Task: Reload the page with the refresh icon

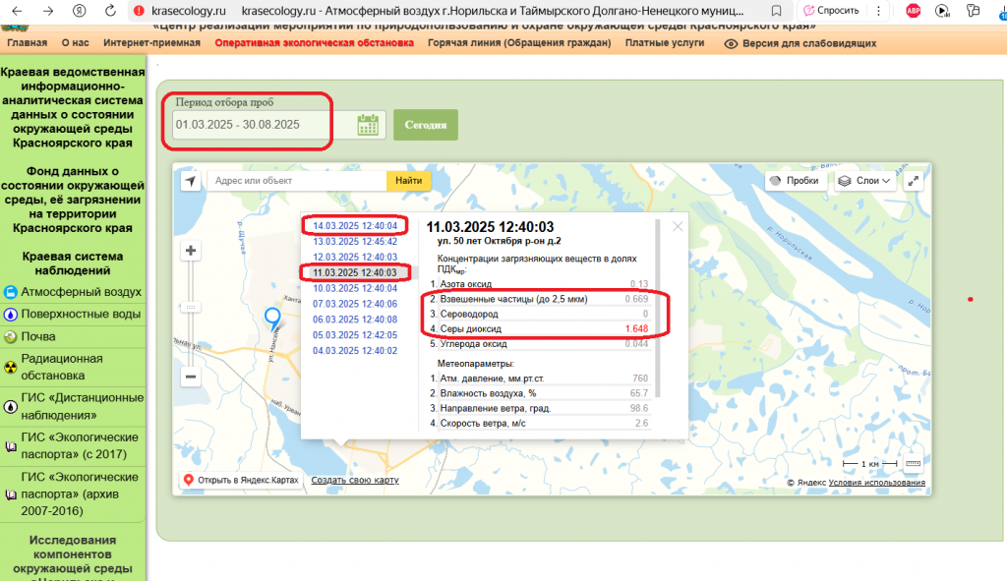Action: point(110,10)
